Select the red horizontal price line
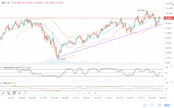The height and width of the screenshot is (108, 174). [x=82, y=18]
